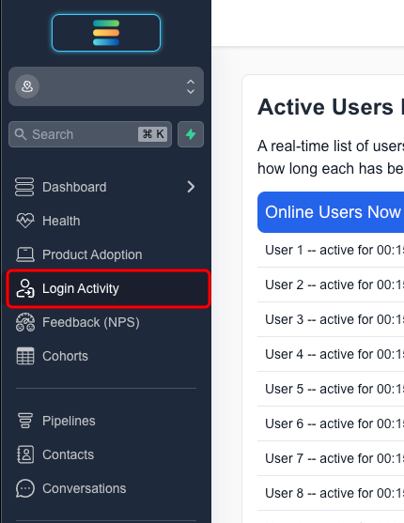Image resolution: width=404 pixels, height=523 pixels.
Task: Click the ⌘ K shortcut badge
Action: pos(152,134)
